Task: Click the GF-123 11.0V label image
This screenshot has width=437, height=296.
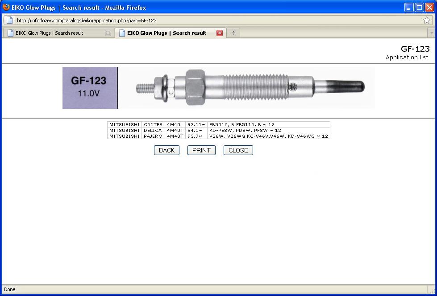Action: [90, 88]
